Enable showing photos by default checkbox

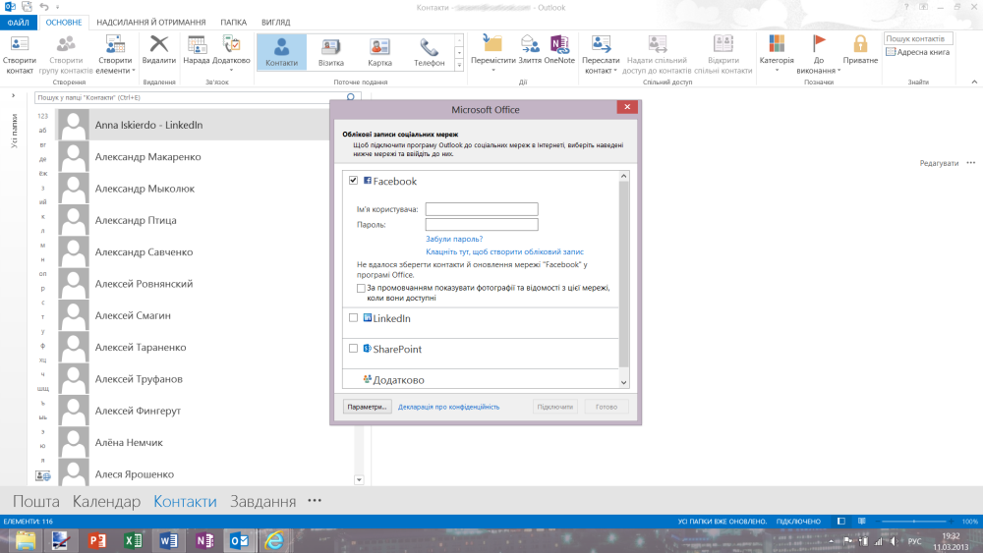pos(361,288)
